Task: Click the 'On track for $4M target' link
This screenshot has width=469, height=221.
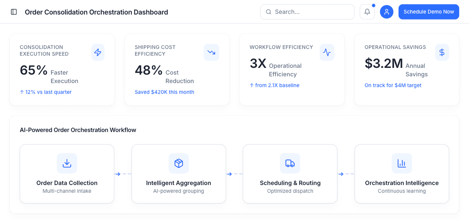Action: coord(393,85)
